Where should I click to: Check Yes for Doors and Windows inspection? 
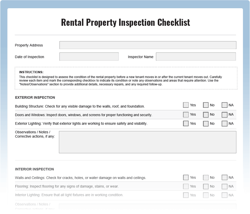click(x=186, y=114)
